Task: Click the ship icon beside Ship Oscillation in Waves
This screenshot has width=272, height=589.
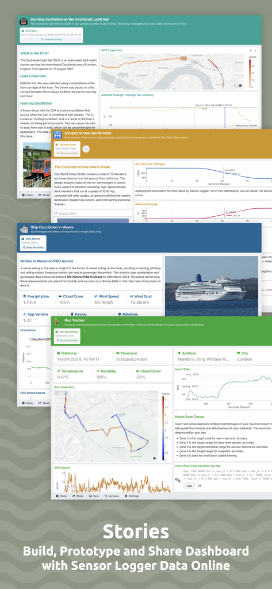Action: pos(24,229)
